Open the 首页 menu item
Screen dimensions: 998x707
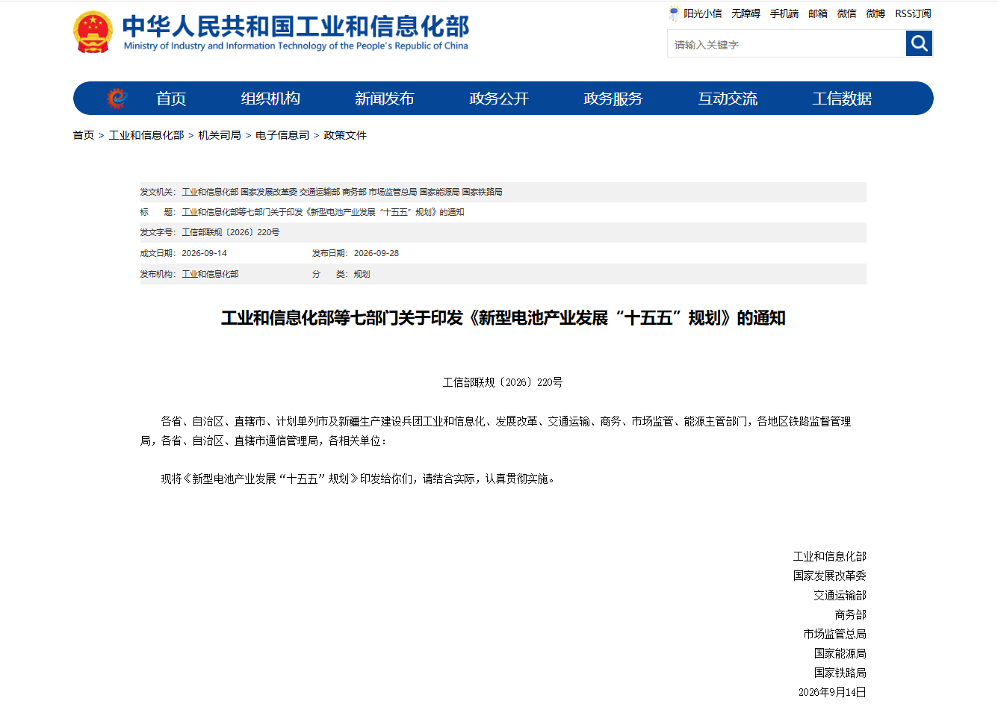[x=171, y=99]
